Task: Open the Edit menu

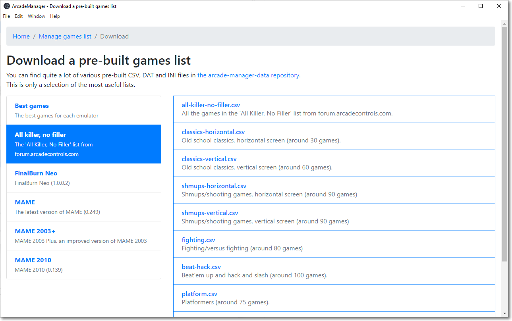Action: coord(19,16)
